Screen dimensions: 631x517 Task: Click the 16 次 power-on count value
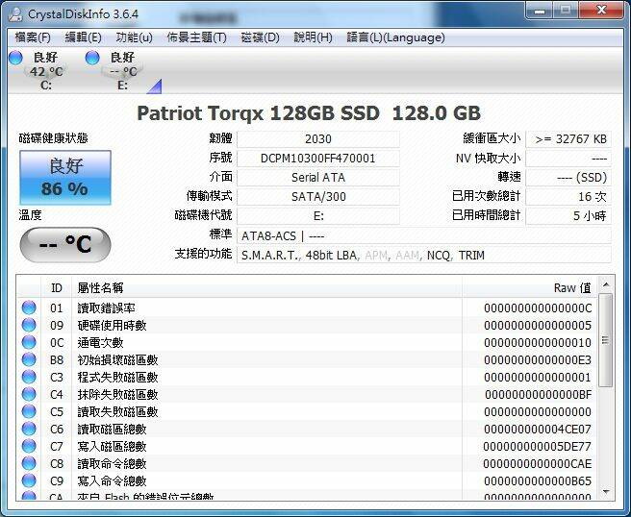tap(568, 197)
